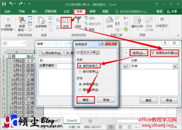This screenshot has height=130, width=182.
Task: Open Outline (分级显示) group
Action: (x=162, y=23)
